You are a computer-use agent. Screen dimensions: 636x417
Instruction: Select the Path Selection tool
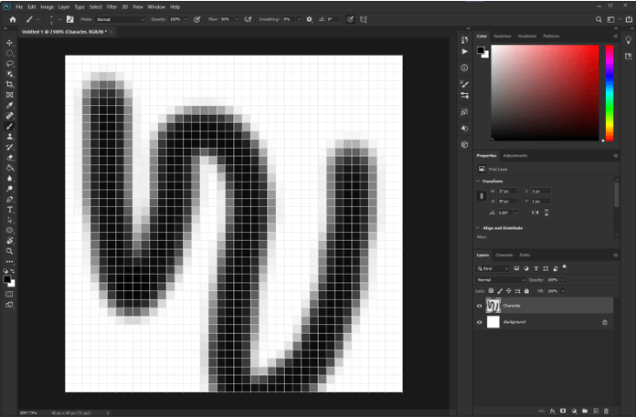pyautogui.click(x=10, y=220)
